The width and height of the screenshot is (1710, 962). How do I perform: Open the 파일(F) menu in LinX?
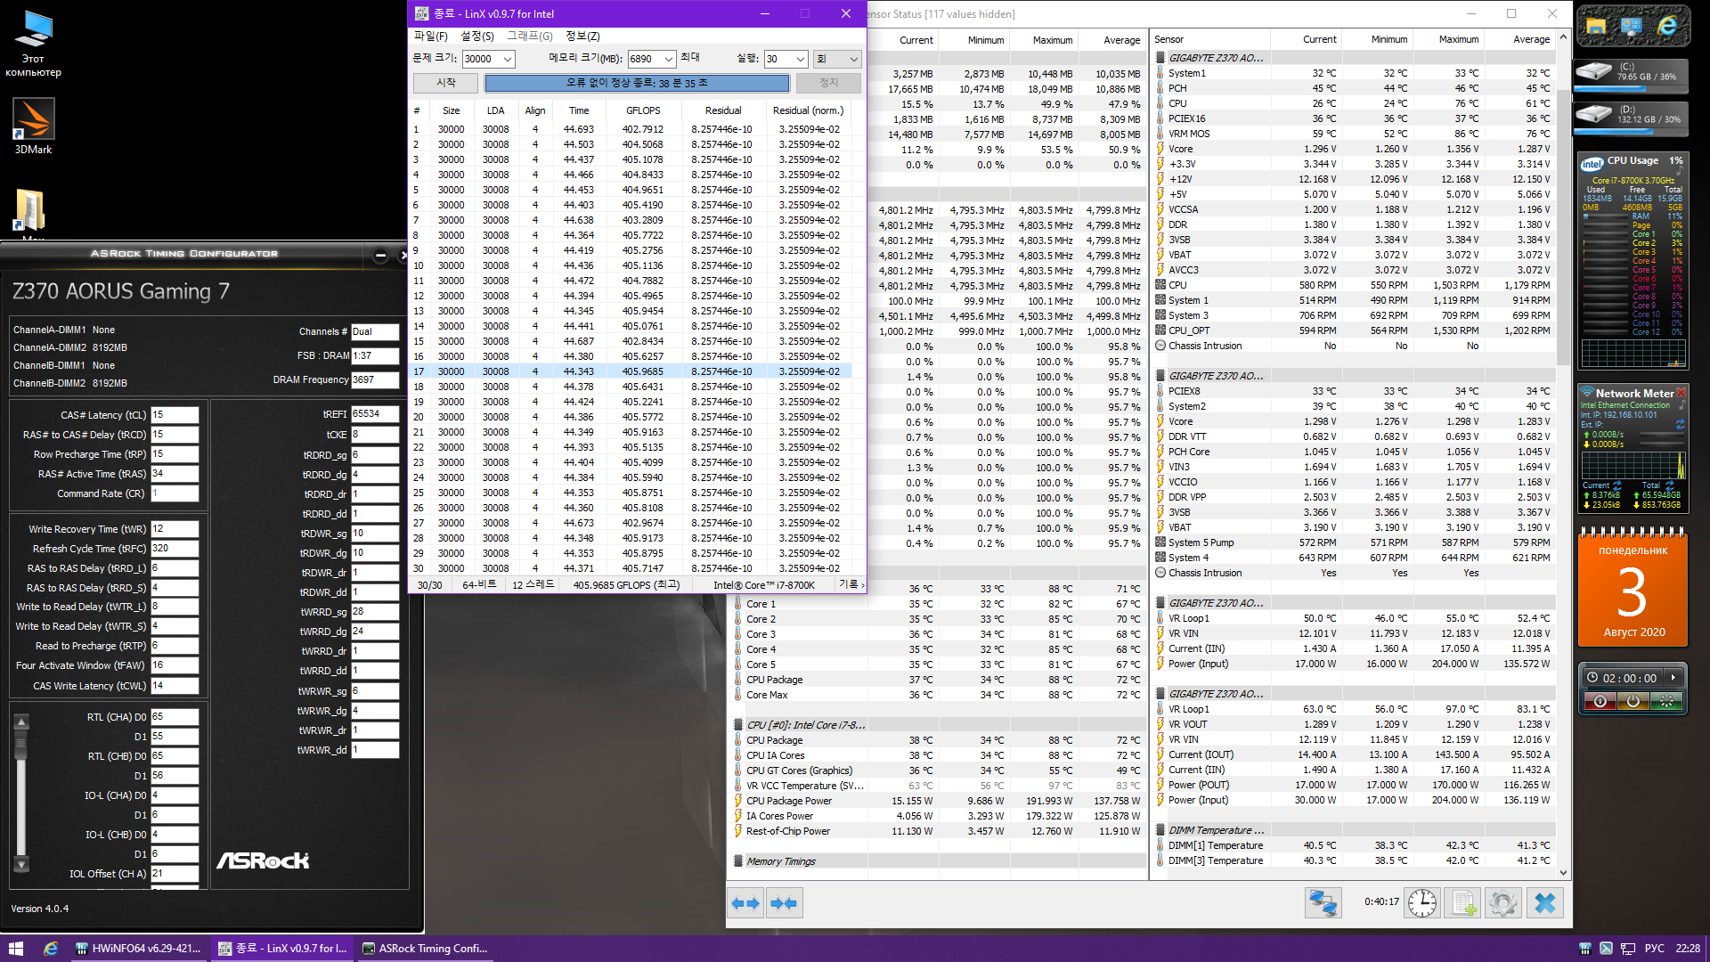pyautogui.click(x=431, y=37)
